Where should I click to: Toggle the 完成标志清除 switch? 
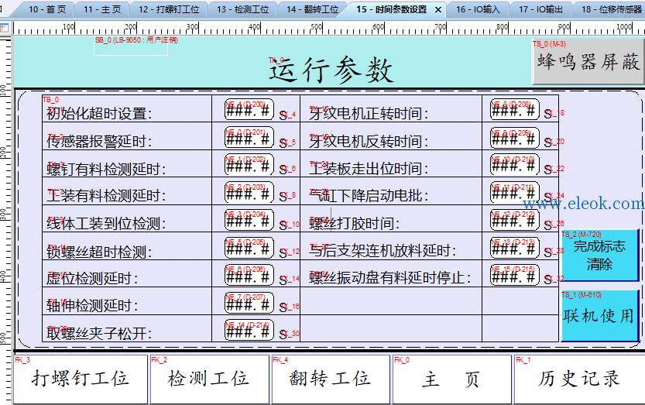tap(600, 256)
